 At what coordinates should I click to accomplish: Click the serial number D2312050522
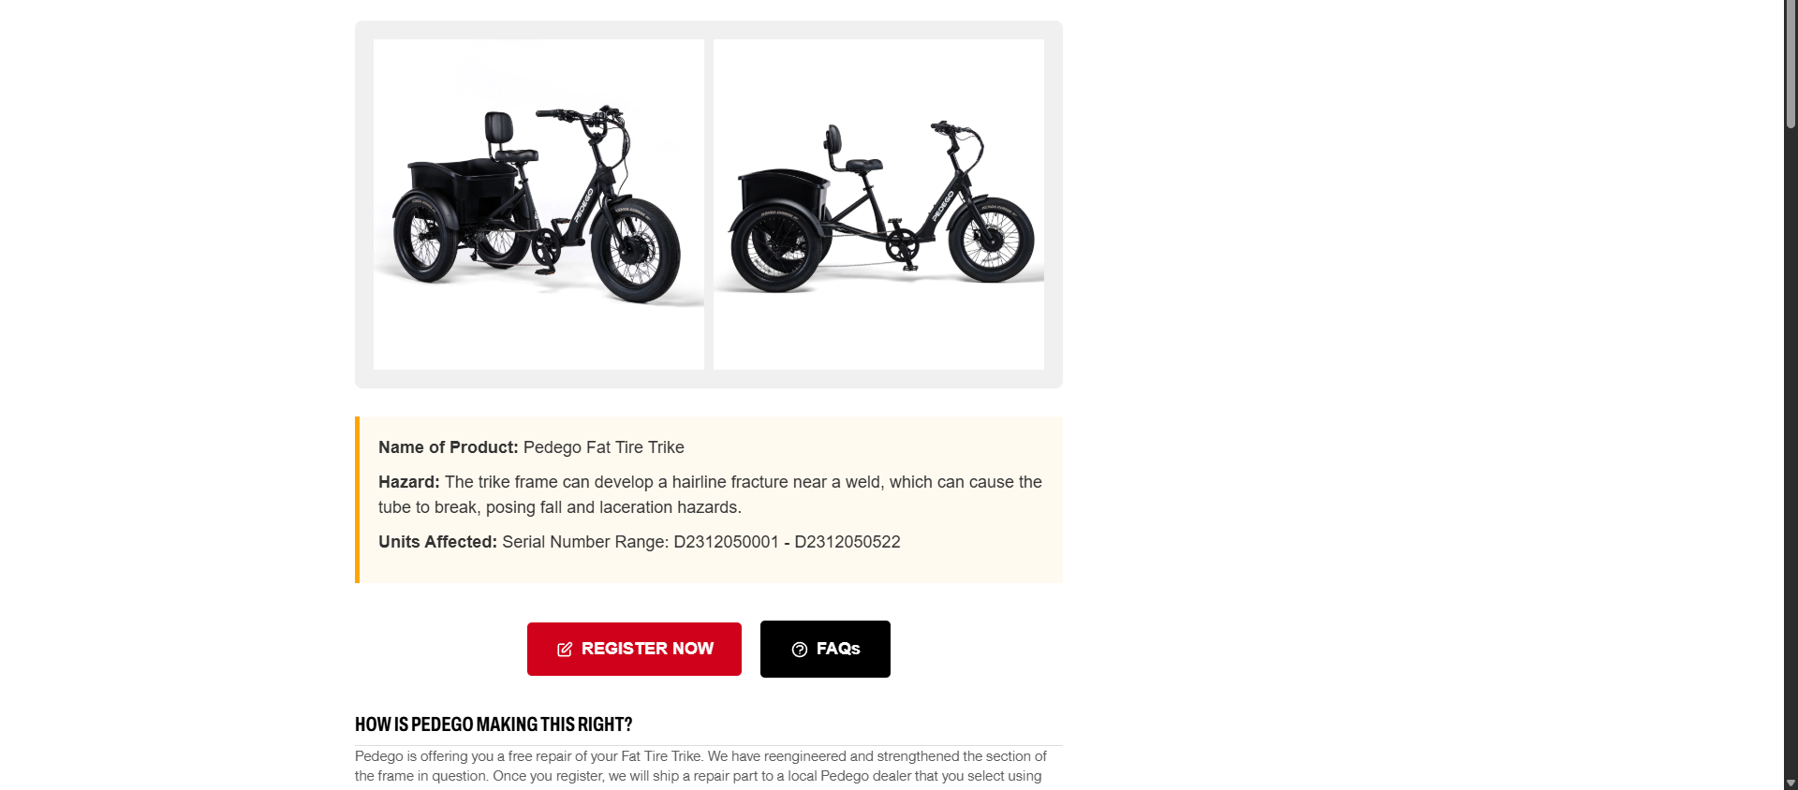[x=847, y=542]
